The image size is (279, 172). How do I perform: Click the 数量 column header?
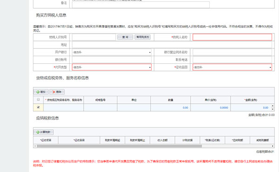point(171,100)
